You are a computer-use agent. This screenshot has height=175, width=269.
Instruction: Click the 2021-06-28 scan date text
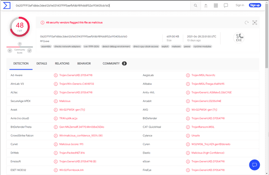(202, 36)
